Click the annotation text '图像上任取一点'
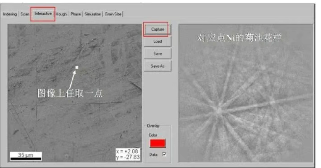 pos(70,93)
